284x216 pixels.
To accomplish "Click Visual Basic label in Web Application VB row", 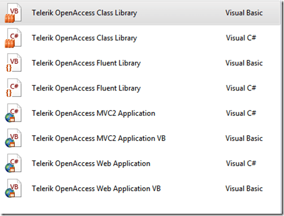I will pos(244,188).
